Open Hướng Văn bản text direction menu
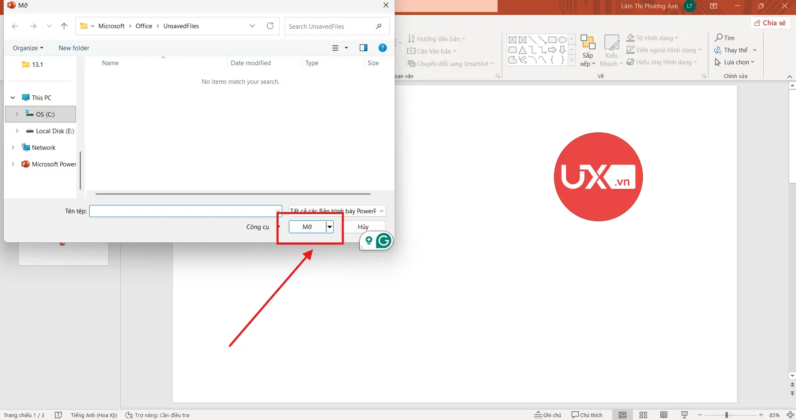796x420 pixels. click(x=436, y=39)
